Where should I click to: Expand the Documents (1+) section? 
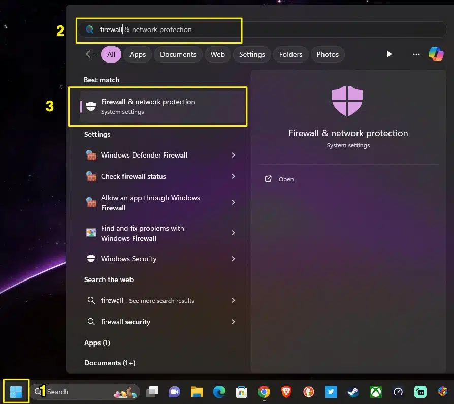(110, 363)
